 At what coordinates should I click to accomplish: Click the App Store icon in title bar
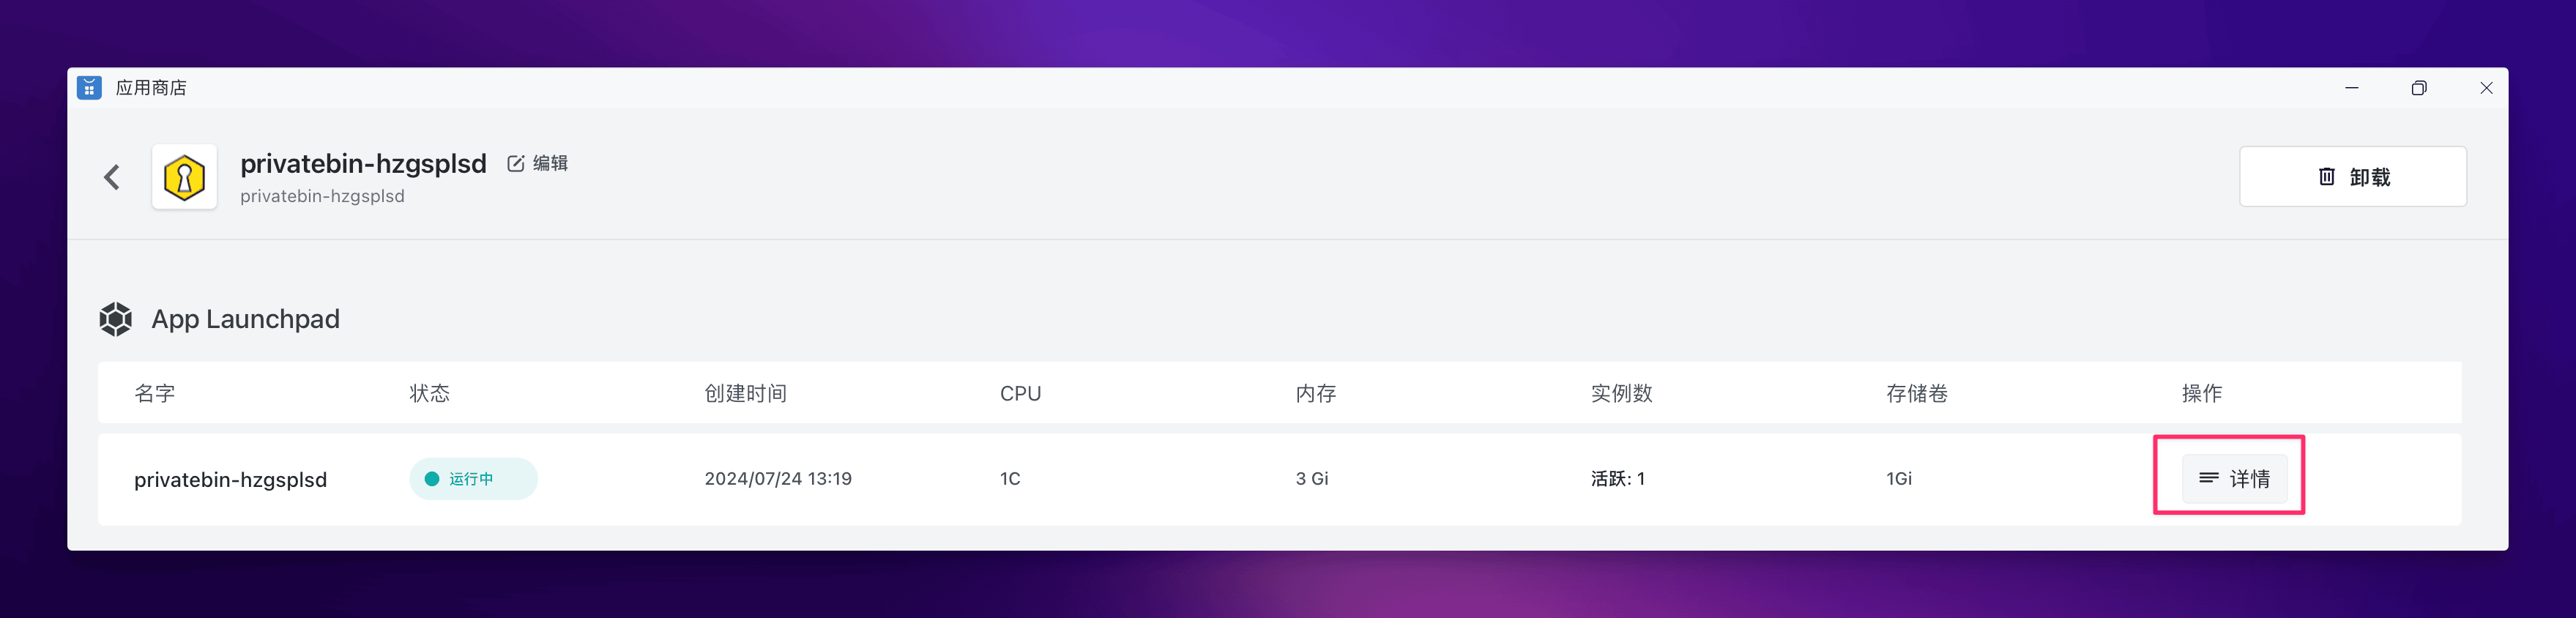[x=89, y=88]
